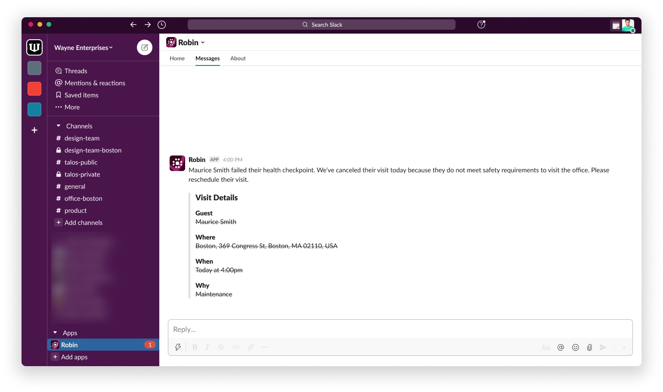Switch to the About tab
Image resolution: width=663 pixels, height=392 pixels.
point(238,58)
